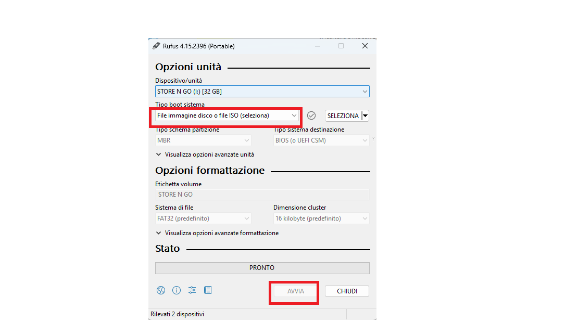The image size is (566, 335).
Task: Click the help question mark beside target system
Action: click(x=373, y=139)
